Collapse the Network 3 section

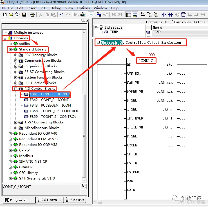point(98,42)
